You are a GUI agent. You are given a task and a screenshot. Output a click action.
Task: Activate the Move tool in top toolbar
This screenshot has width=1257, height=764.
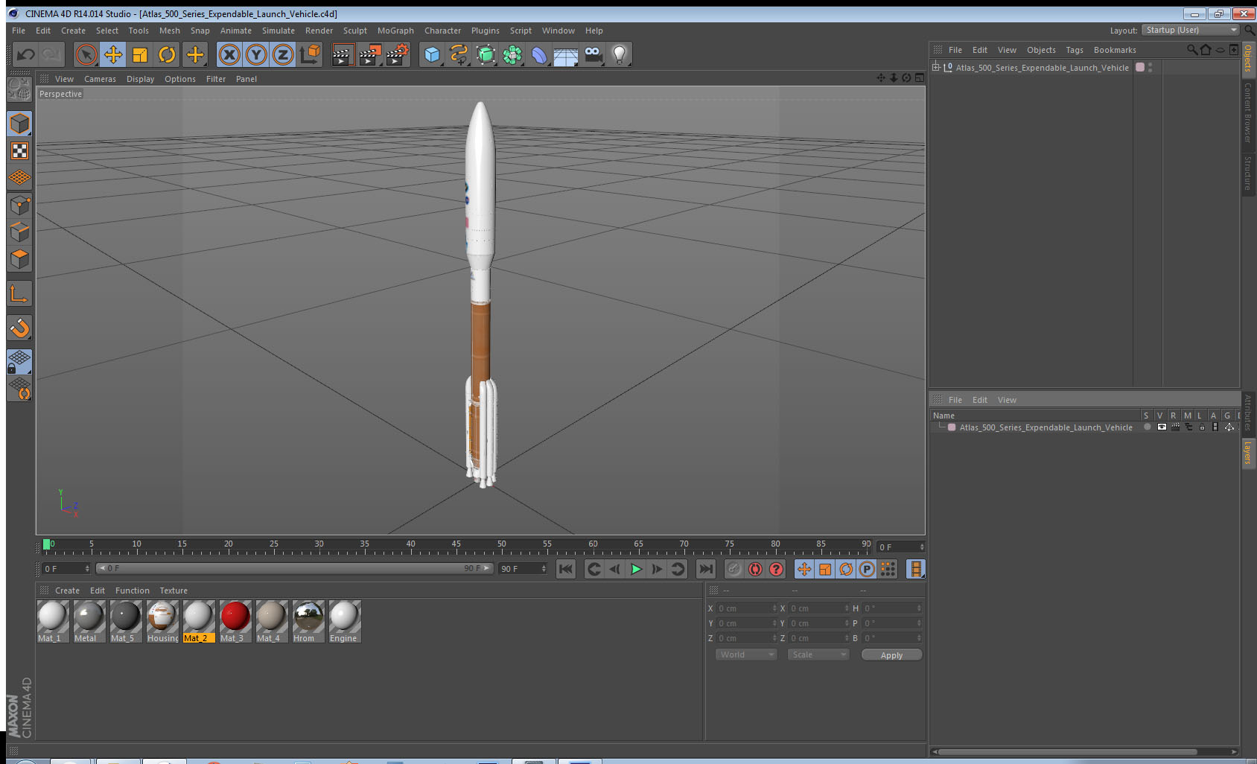[113, 54]
